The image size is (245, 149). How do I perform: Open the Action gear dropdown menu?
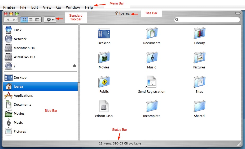point(50,20)
